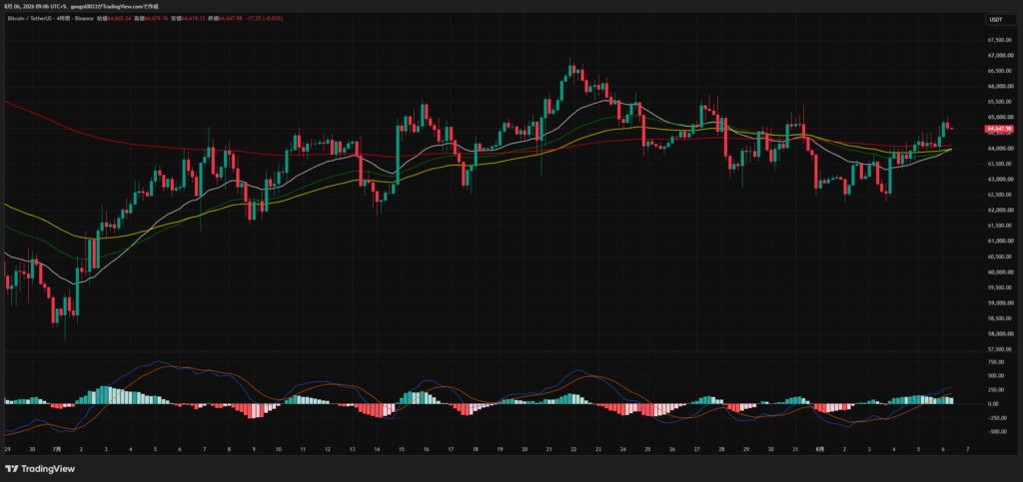Click the date 31 on the time axis
This screenshot has width=1023, height=482.
[x=794, y=449]
